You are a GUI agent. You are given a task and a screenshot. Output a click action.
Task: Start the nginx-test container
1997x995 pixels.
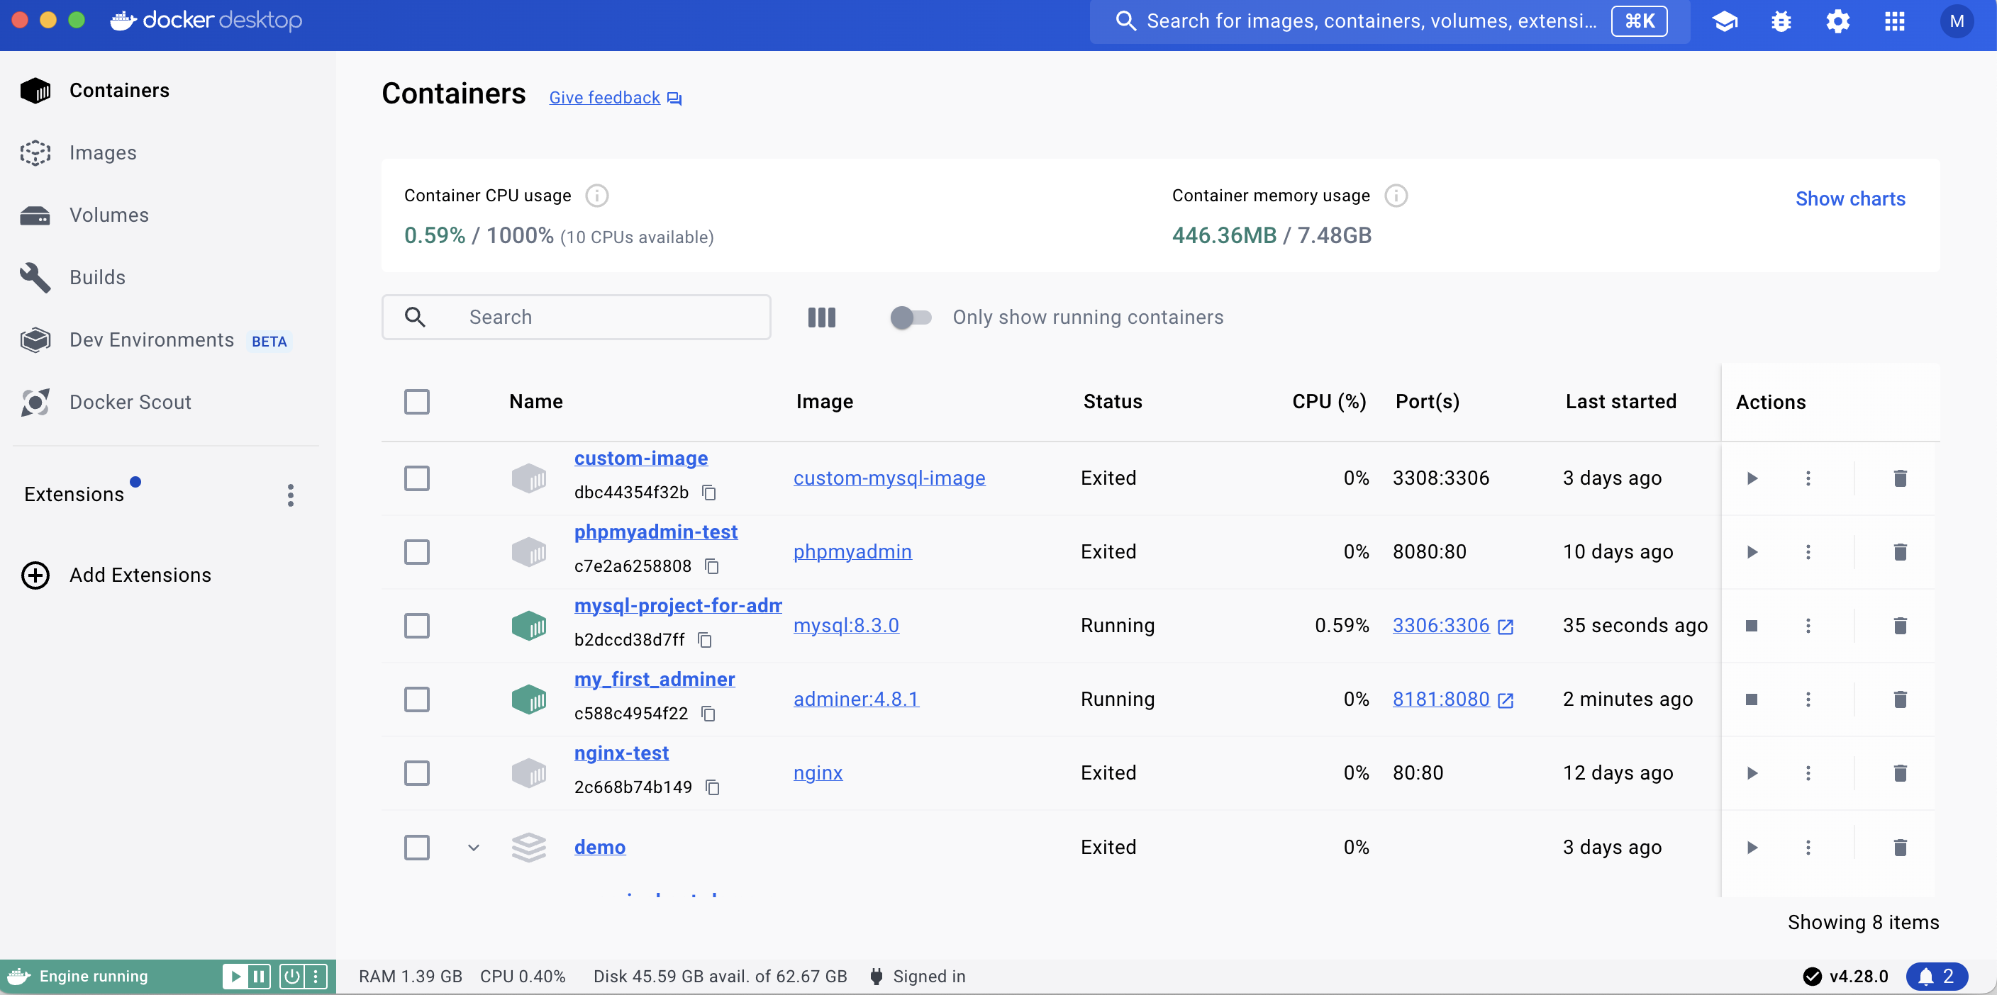pyautogui.click(x=1751, y=772)
